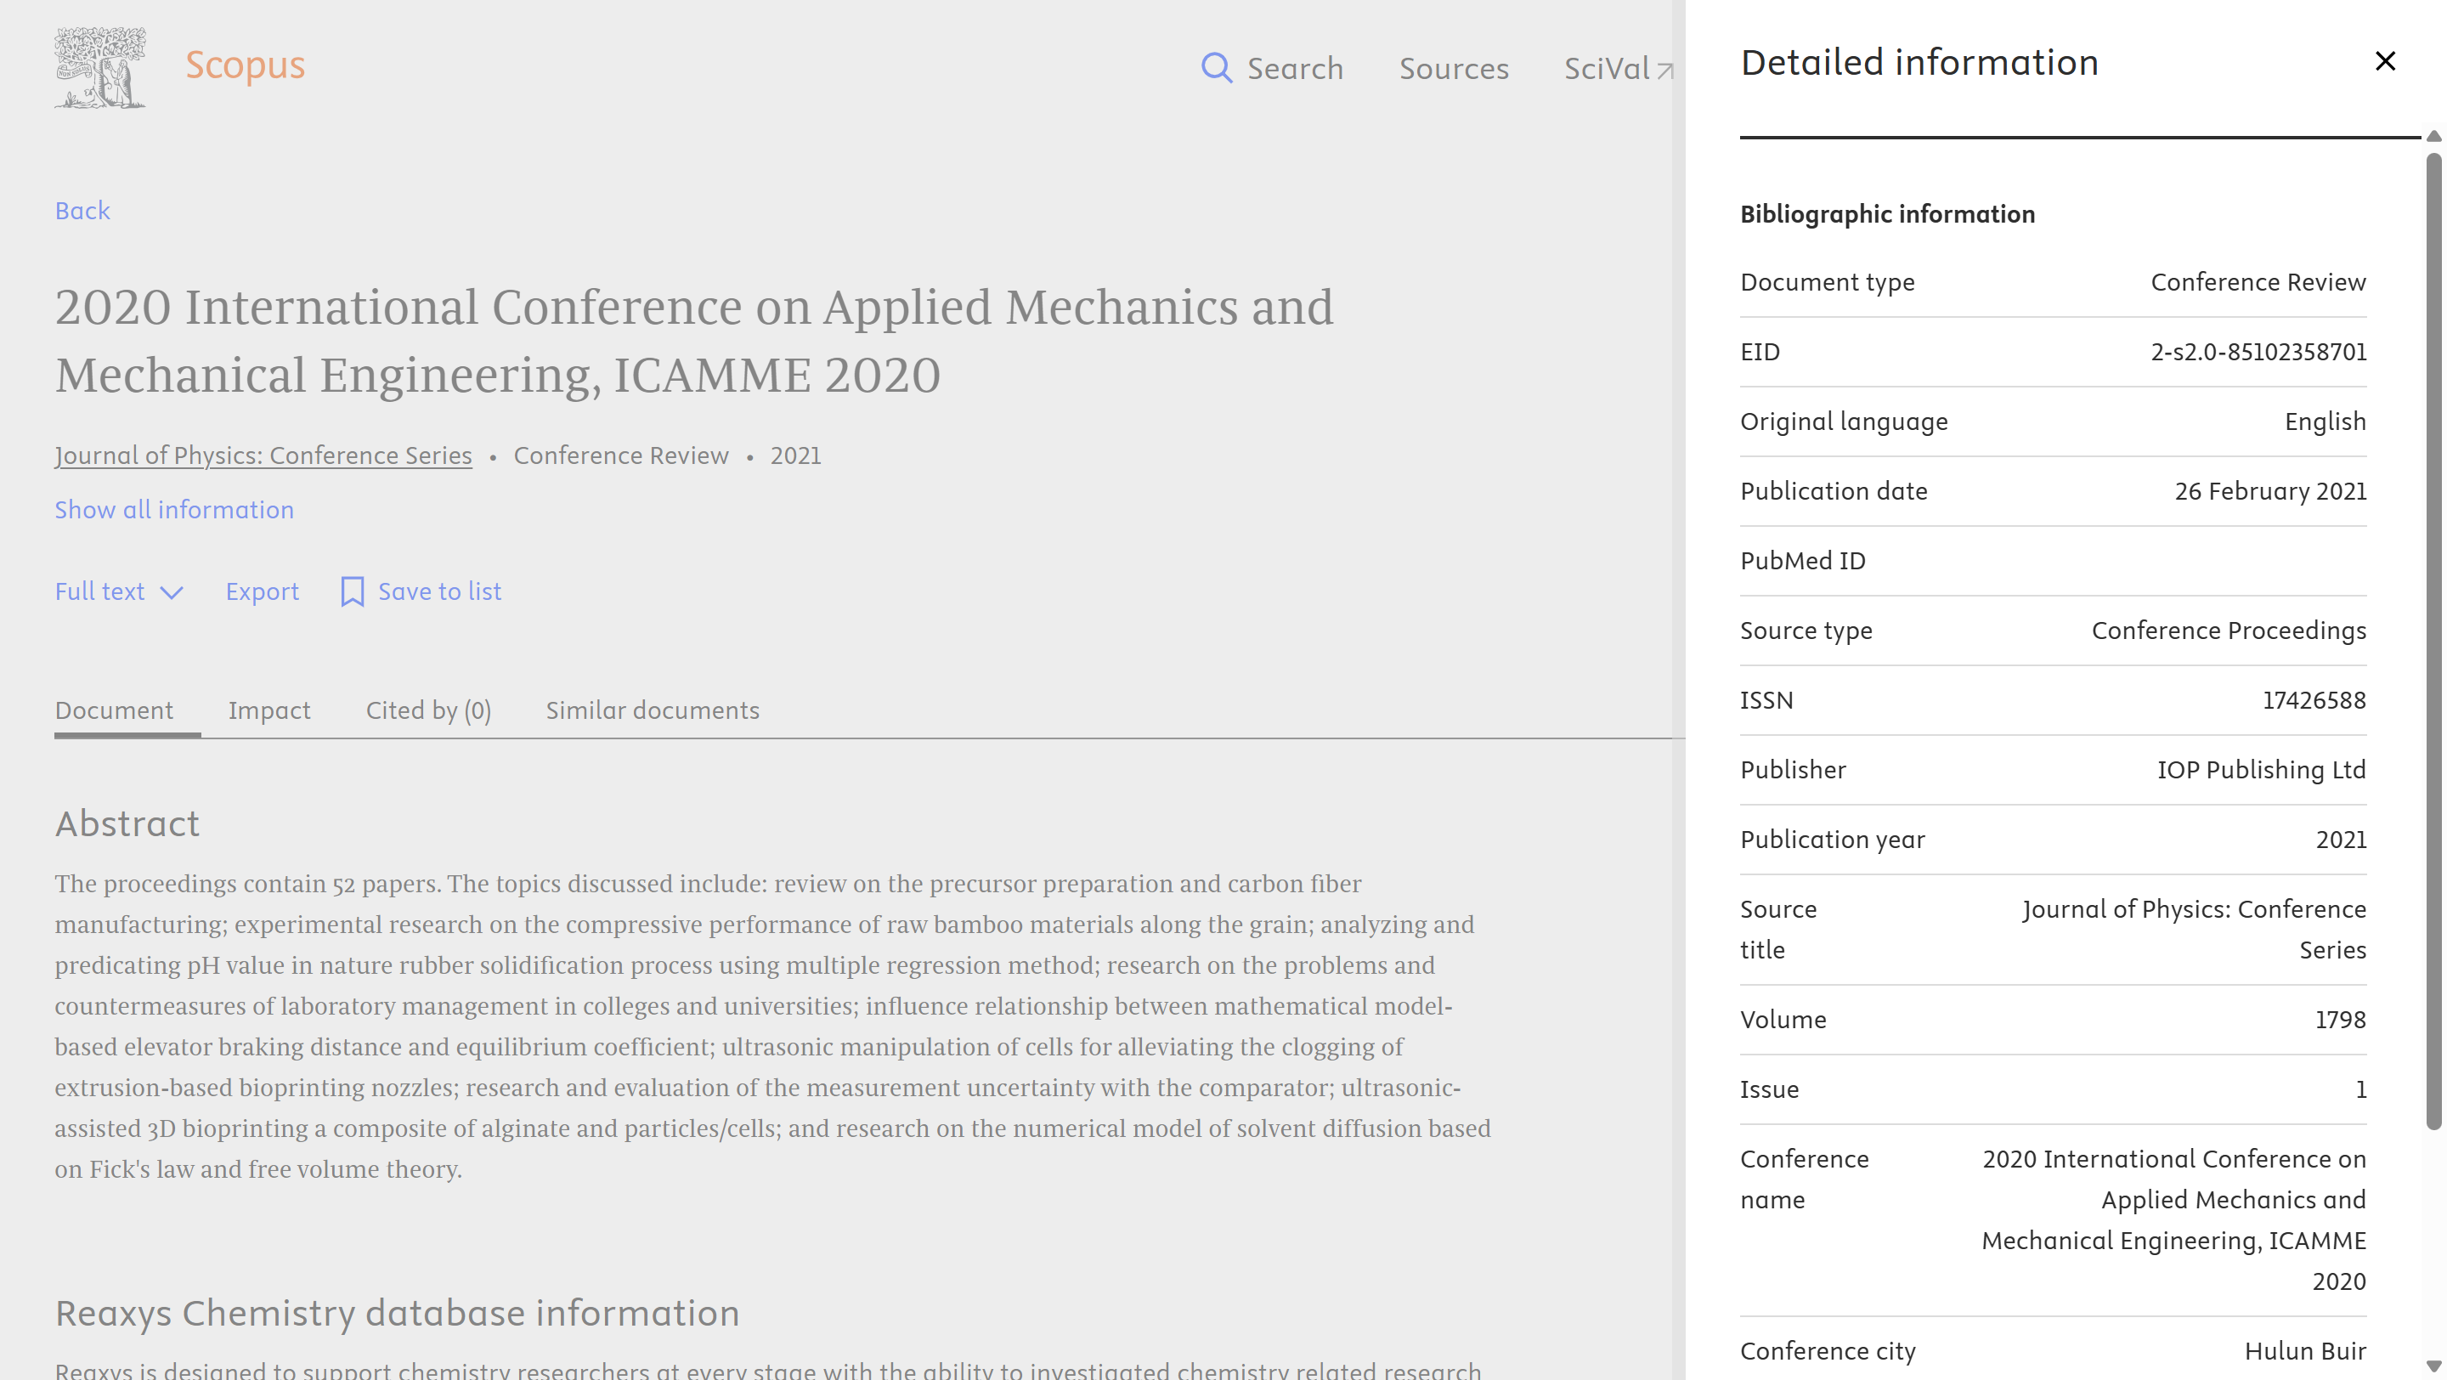
Task: Click Save to list label
Action: tap(440, 591)
